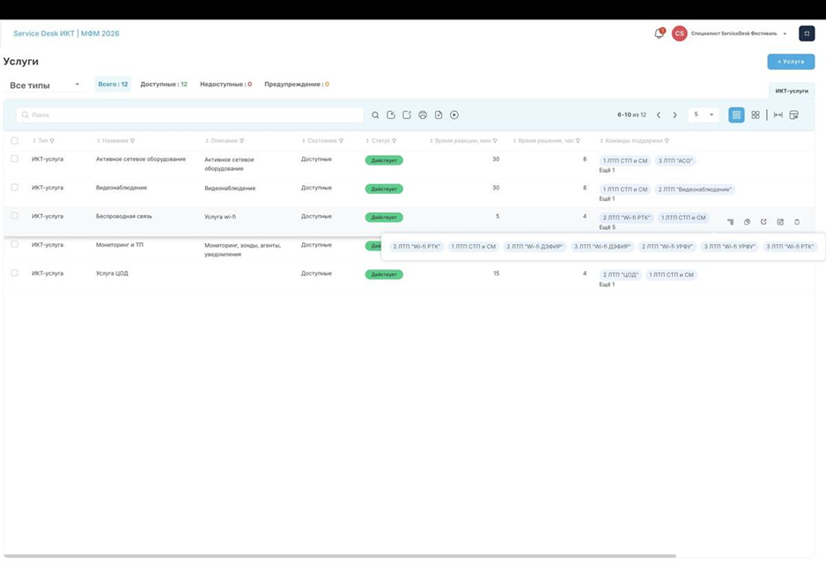Click the print icon in toolbar
The height and width of the screenshot is (569, 826).
coord(423,115)
